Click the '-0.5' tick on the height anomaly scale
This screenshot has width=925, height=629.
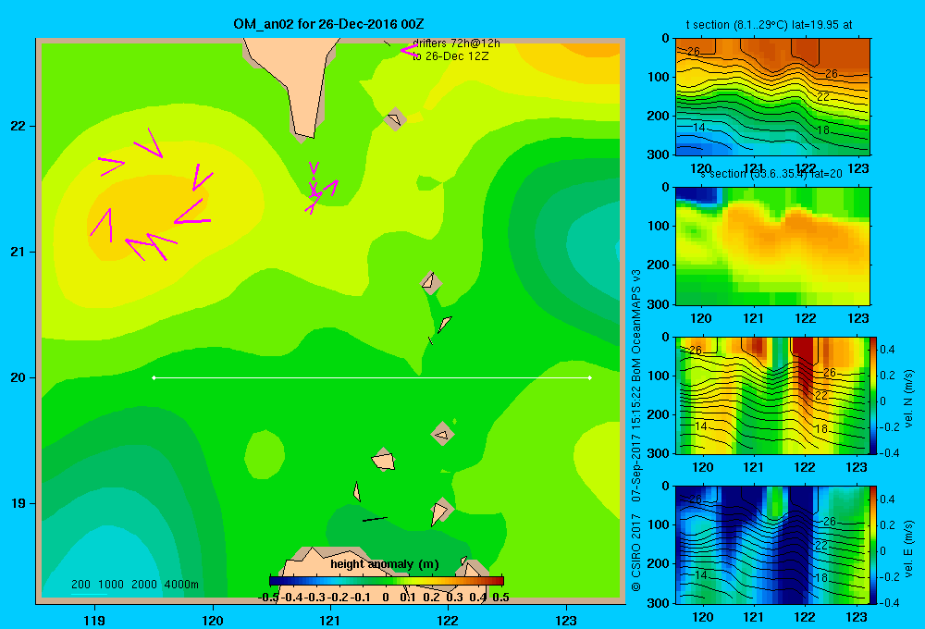coord(268,598)
